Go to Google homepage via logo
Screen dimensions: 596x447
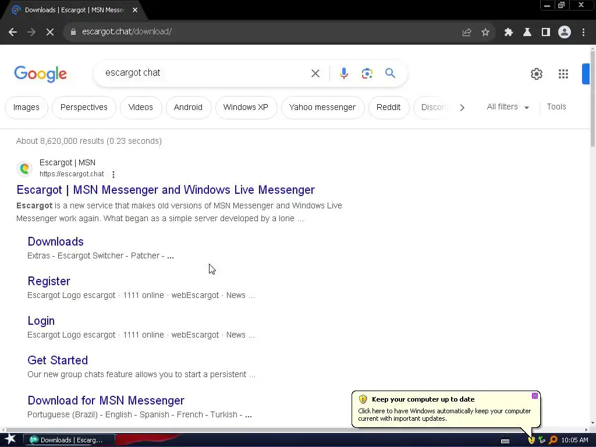(x=41, y=74)
